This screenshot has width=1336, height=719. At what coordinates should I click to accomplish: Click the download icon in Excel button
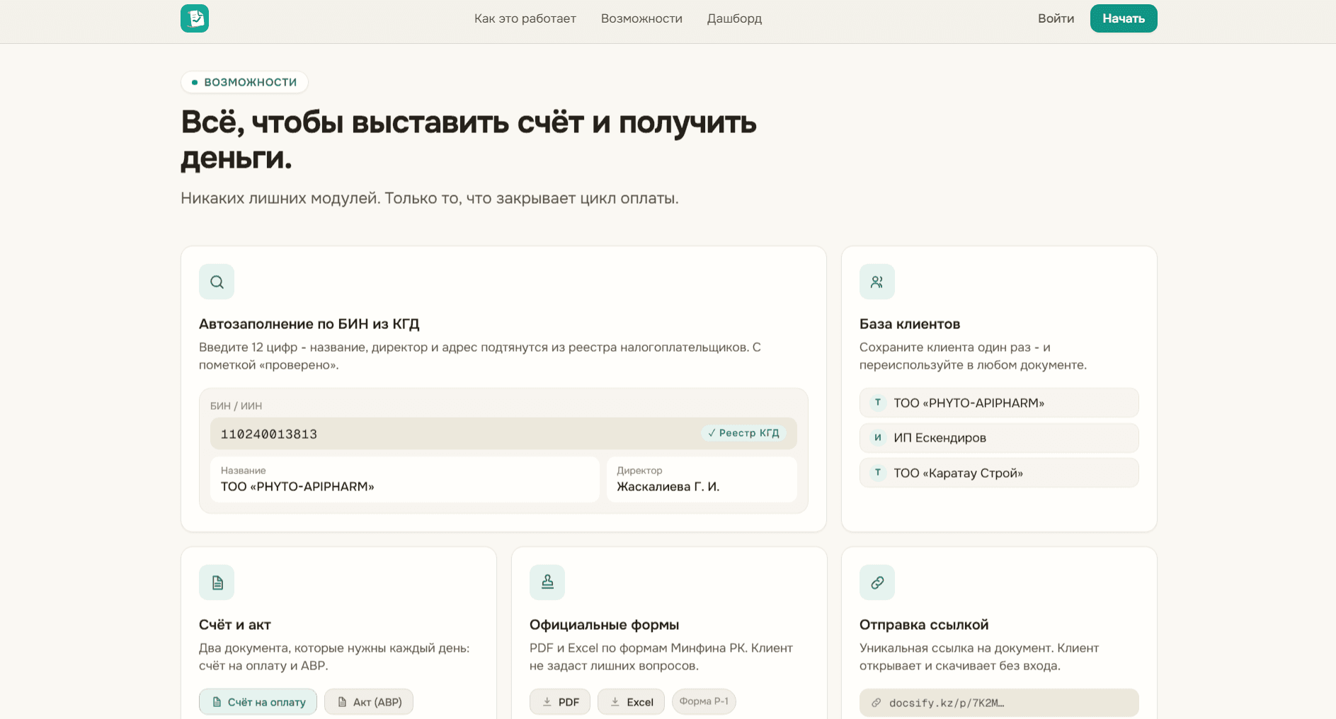click(x=615, y=702)
